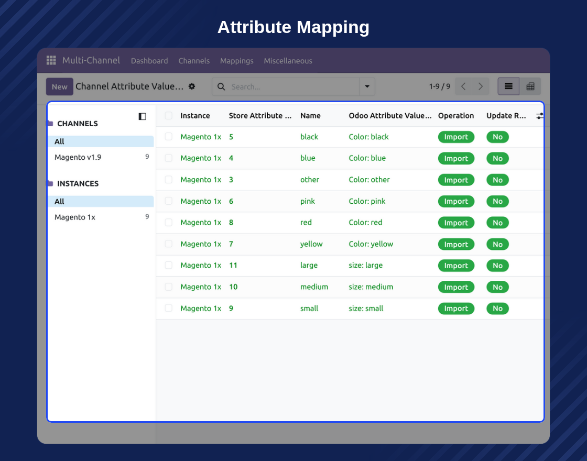Screen dimensions: 587x461
Task: Check the row for medium
Action: point(168,287)
